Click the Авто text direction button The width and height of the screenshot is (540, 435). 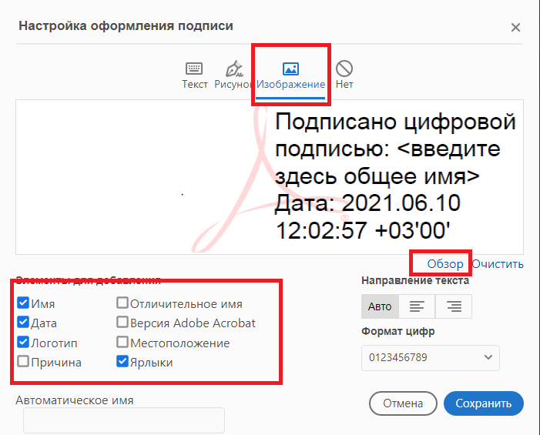(x=380, y=306)
